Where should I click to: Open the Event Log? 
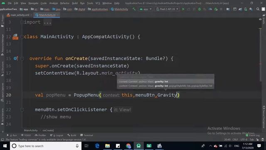(253, 135)
